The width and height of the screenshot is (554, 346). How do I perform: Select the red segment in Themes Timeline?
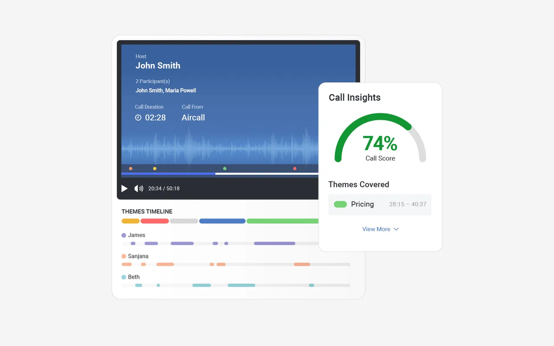155,221
